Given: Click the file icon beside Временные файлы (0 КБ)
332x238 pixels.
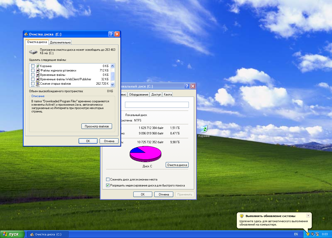Looking at the screenshot, I should point(38,75).
